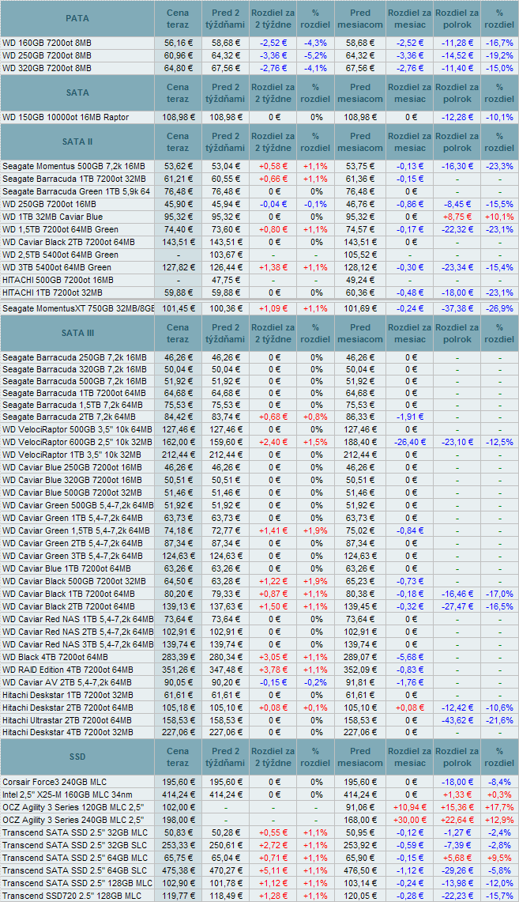Select the 127,82 € current price cell
This screenshot has height=902, width=519.
click(x=178, y=267)
